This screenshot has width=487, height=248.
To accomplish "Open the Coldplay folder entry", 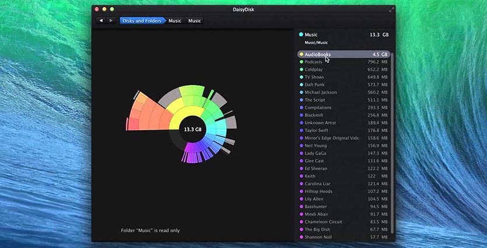I will [x=314, y=69].
